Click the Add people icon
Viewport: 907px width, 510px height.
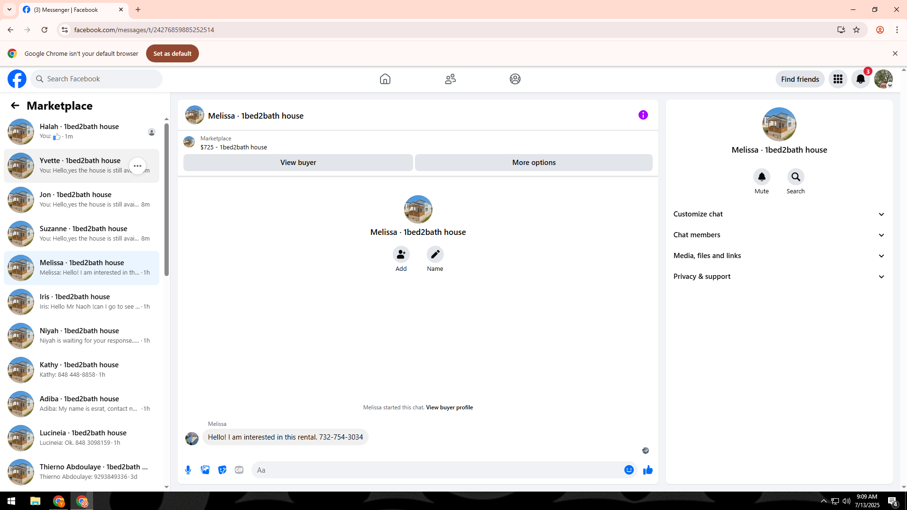[401, 254]
